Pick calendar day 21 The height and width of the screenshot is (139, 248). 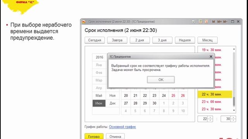[135, 95]
